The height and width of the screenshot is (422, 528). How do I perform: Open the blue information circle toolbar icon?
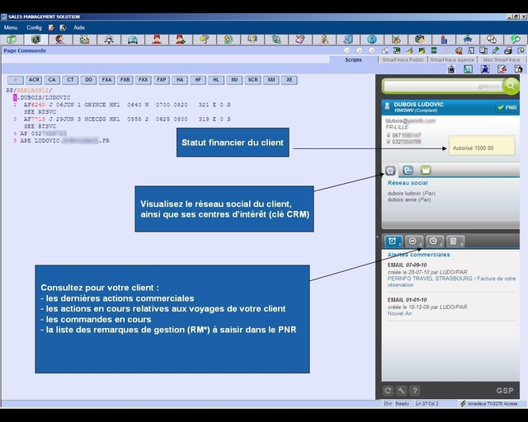[x=372, y=40]
